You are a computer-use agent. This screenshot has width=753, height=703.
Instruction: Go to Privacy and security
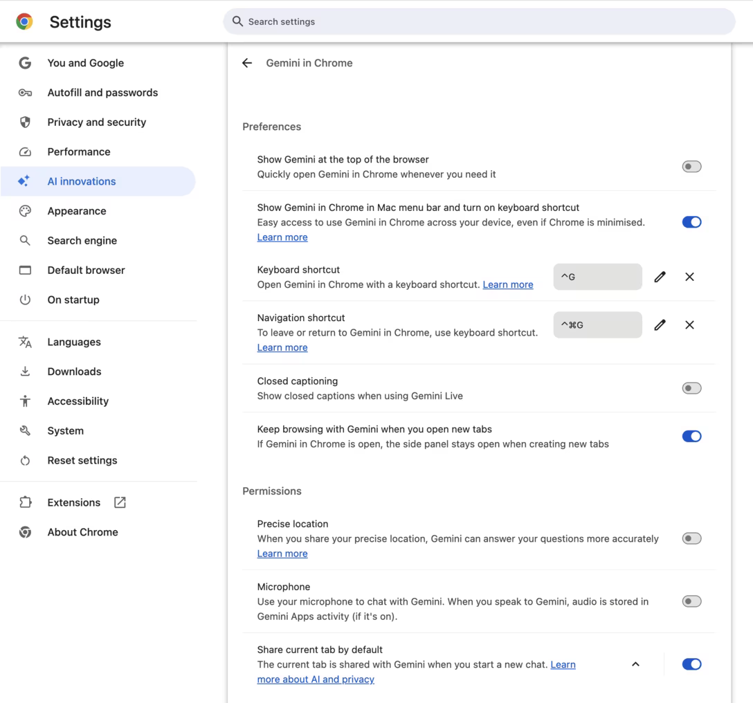pos(98,122)
